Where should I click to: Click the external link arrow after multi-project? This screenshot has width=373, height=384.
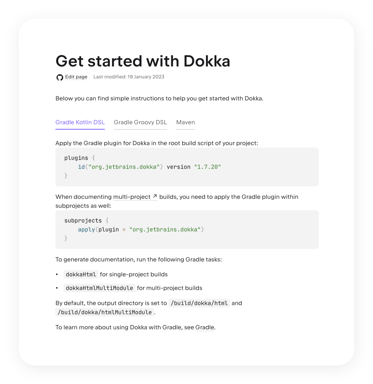[155, 196]
